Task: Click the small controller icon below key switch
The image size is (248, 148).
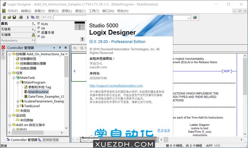Action: point(82,39)
